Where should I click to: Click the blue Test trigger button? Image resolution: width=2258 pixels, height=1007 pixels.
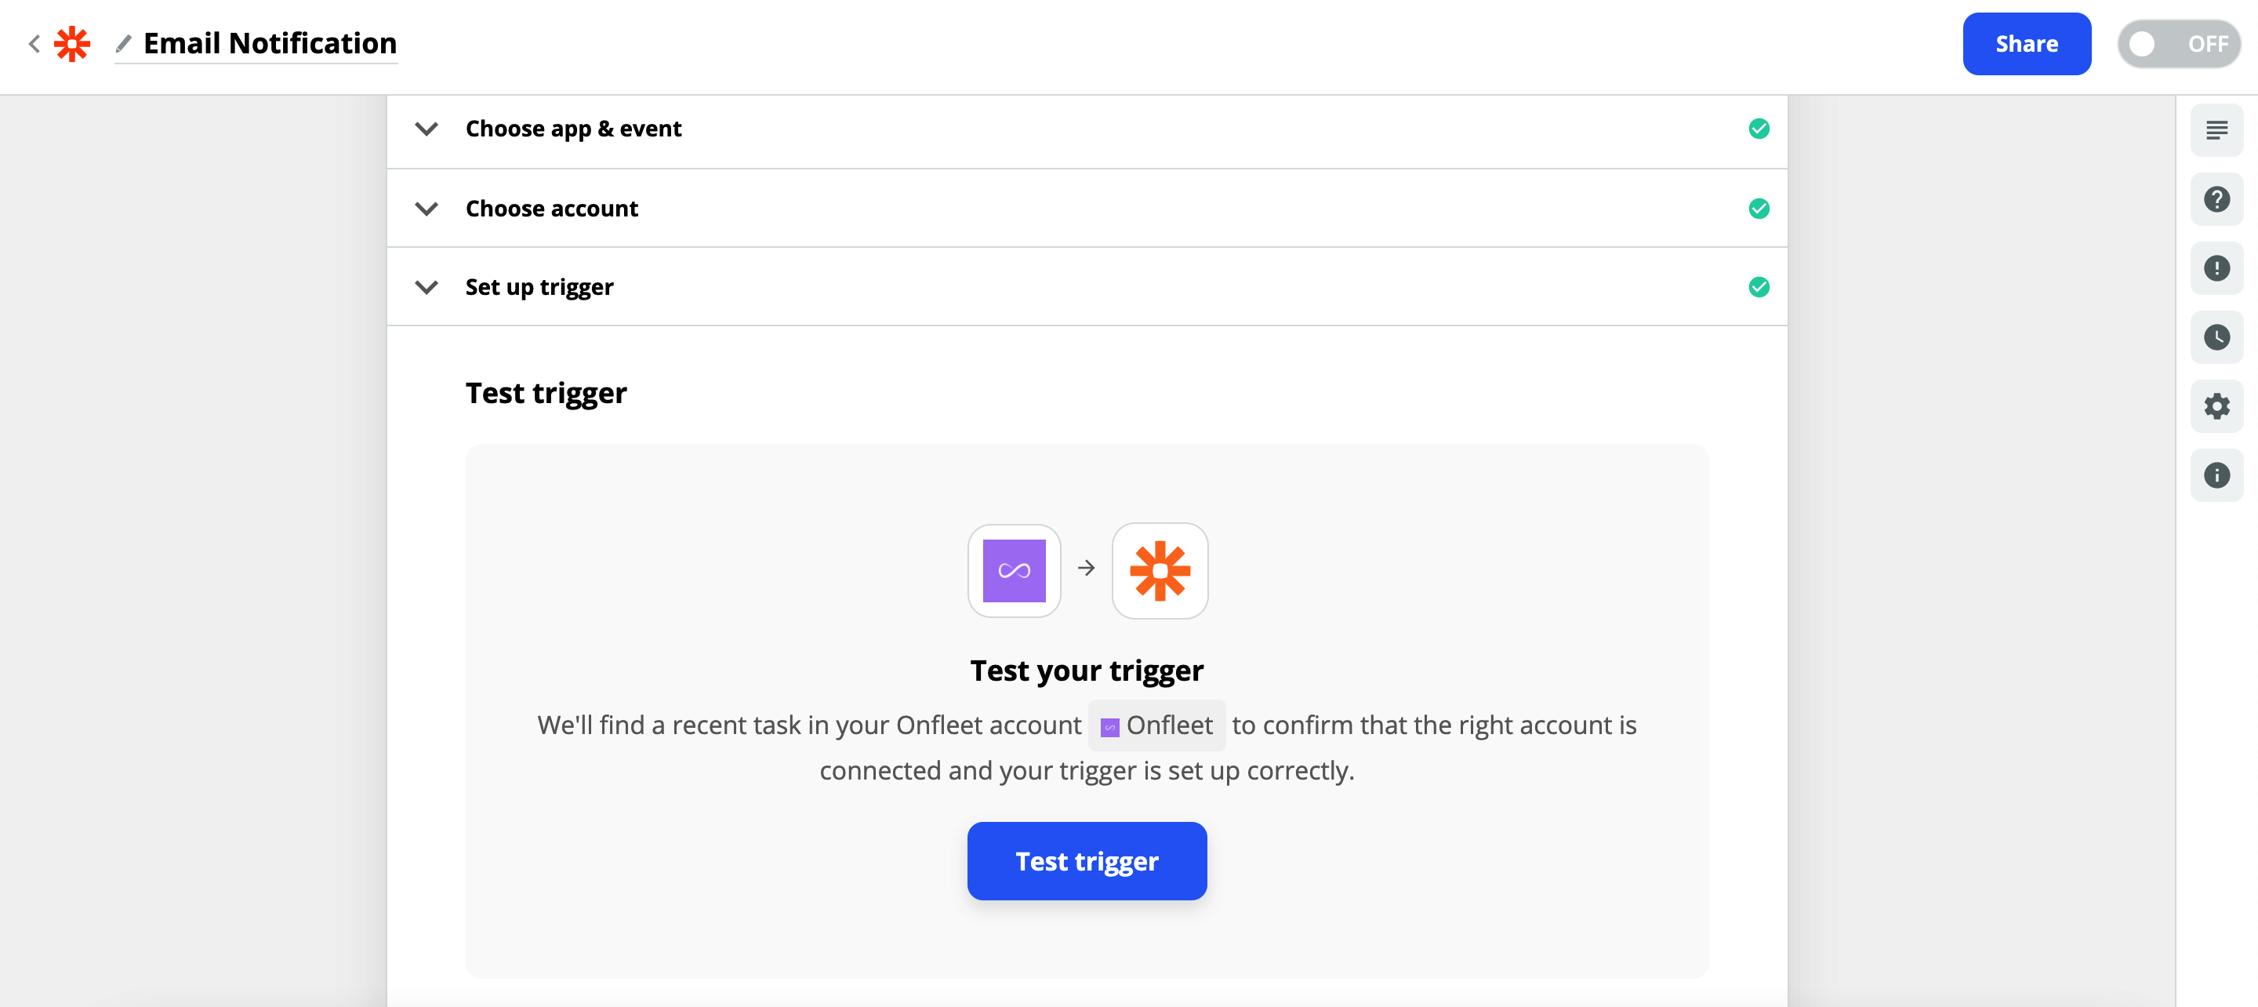(1086, 860)
